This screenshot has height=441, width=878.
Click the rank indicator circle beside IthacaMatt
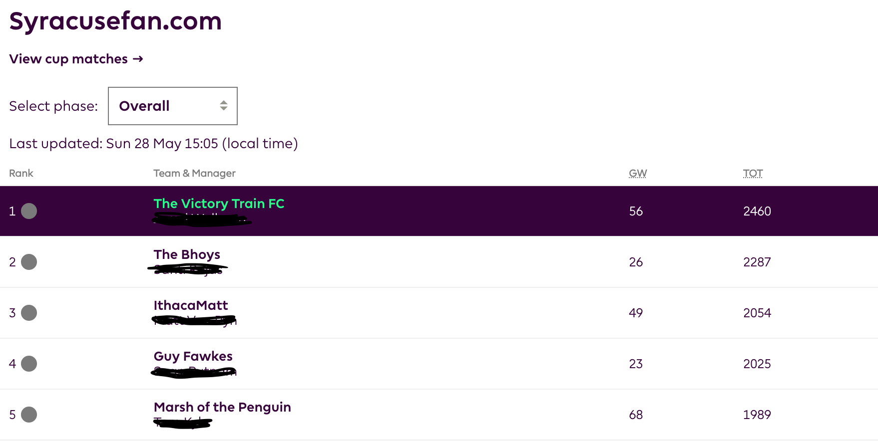coord(29,313)
